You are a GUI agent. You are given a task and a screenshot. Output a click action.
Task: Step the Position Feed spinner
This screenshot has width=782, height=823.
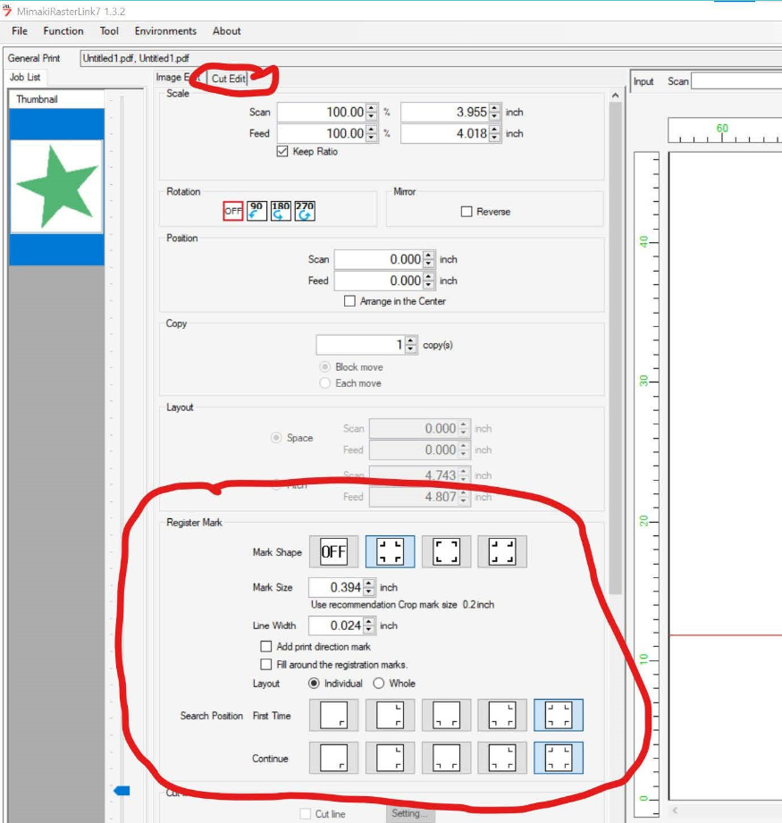click(x=429, y=281)
